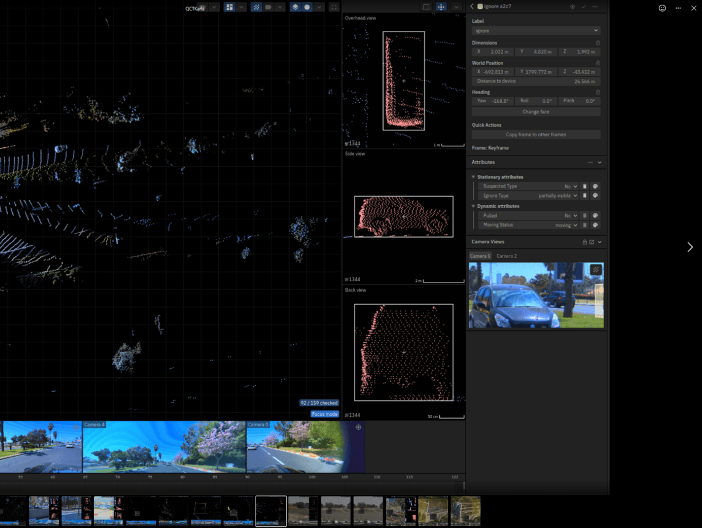The height and width of the screenshot is (528, 702).
Task: Toggle the World Position lock icon
Action: (x=598, y=63)
